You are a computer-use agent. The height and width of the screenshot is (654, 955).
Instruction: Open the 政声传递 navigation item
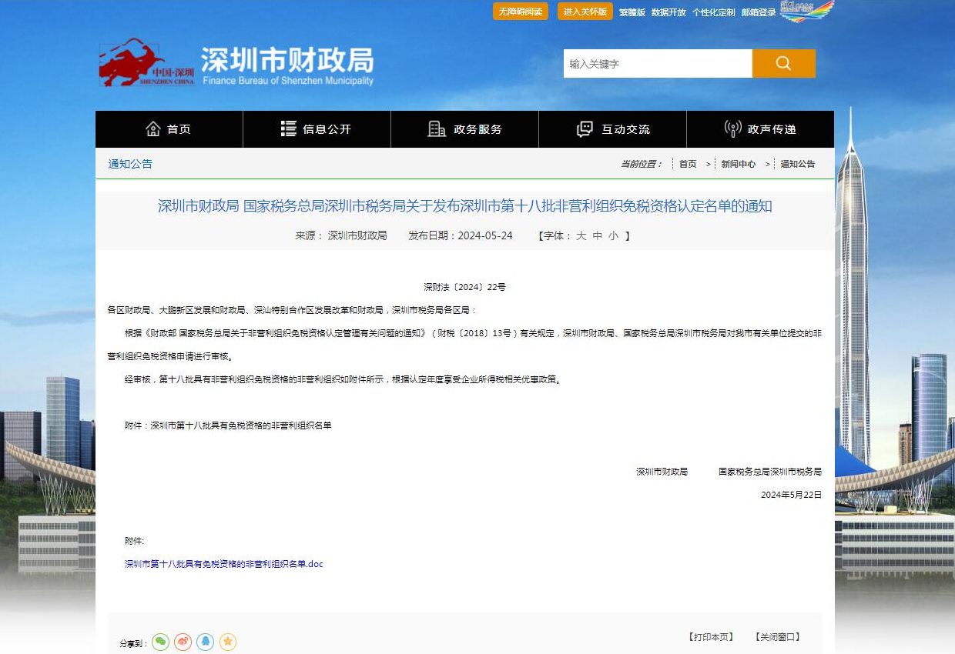[x=760, y=129]
